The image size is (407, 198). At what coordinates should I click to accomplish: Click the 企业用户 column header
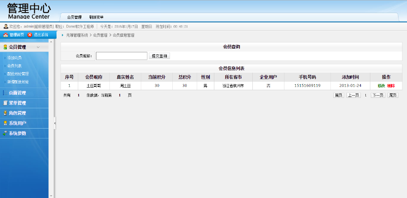(268, 77)
